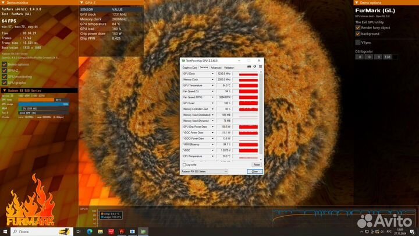The image size is (419, 236).
Task: Click the GPU-Z refresh icon
Action: (x=255, y=66)
